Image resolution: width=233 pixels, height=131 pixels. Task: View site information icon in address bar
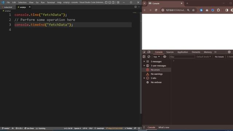163,10
